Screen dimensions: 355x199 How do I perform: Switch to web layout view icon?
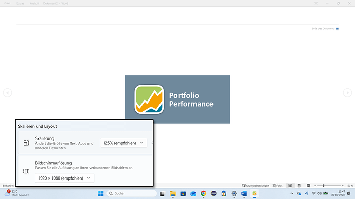click(x=308, y=186)
